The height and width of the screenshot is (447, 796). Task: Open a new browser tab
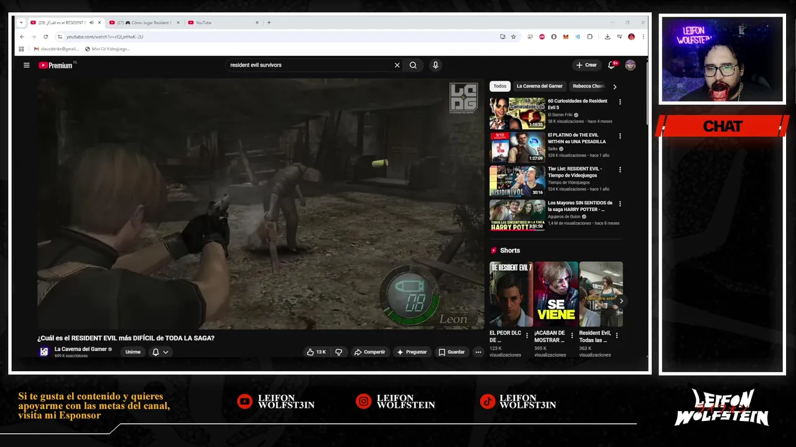coord(269,22)
